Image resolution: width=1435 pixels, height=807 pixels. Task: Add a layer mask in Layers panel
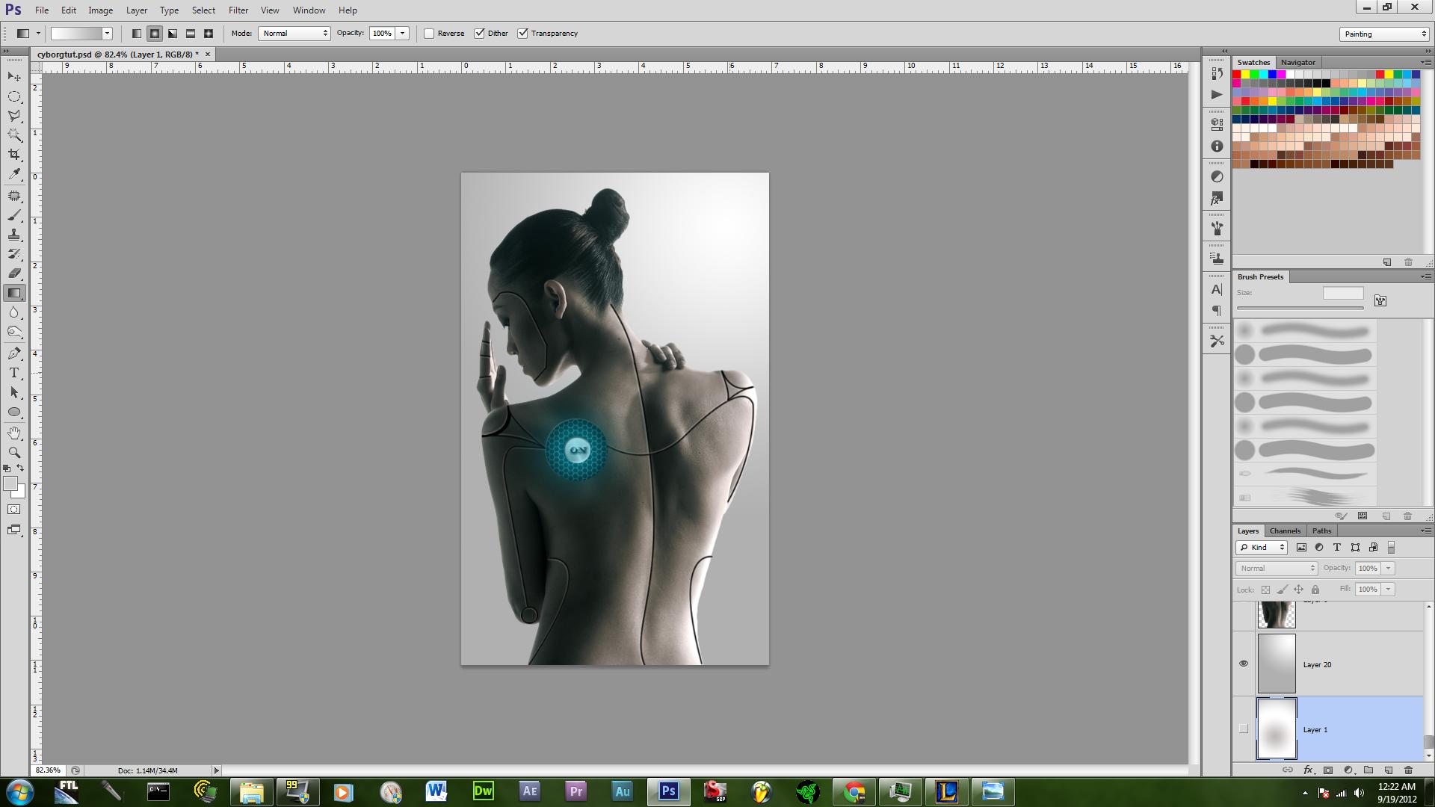point(1328,770)
